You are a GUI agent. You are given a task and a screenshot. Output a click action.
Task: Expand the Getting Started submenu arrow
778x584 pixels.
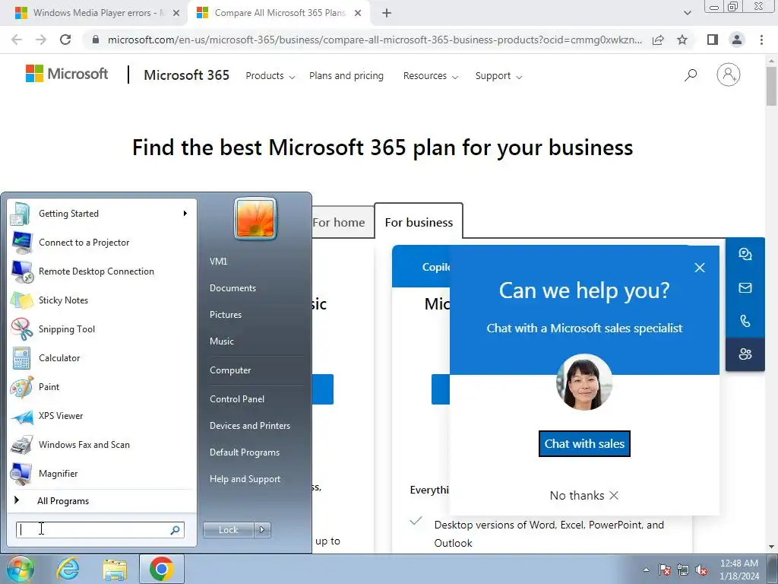point(185,214)
